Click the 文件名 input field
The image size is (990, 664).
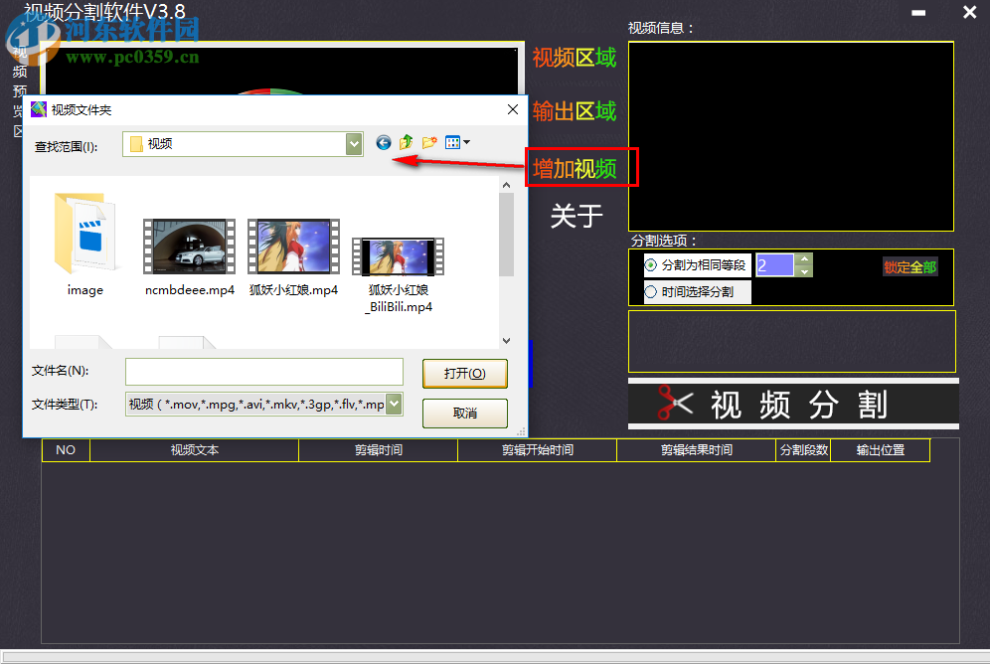click(x=264, y=372)
